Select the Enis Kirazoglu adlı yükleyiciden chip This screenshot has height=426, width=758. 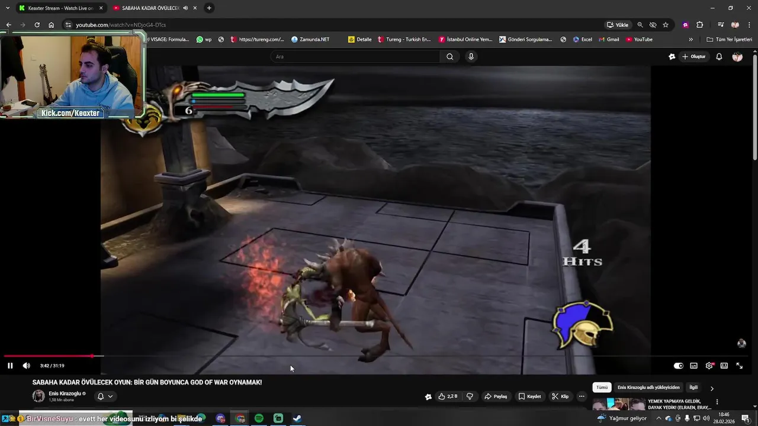point(648,388)
